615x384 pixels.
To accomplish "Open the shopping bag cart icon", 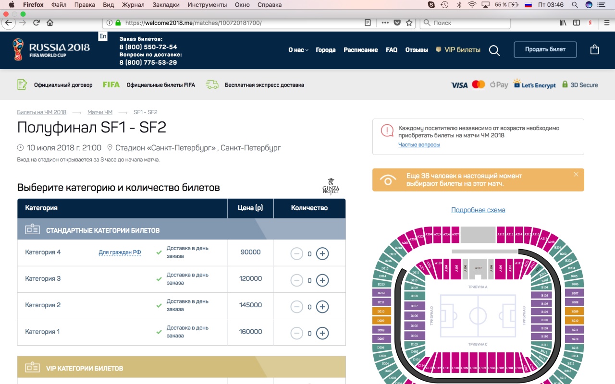I will [x=594, y=49].
